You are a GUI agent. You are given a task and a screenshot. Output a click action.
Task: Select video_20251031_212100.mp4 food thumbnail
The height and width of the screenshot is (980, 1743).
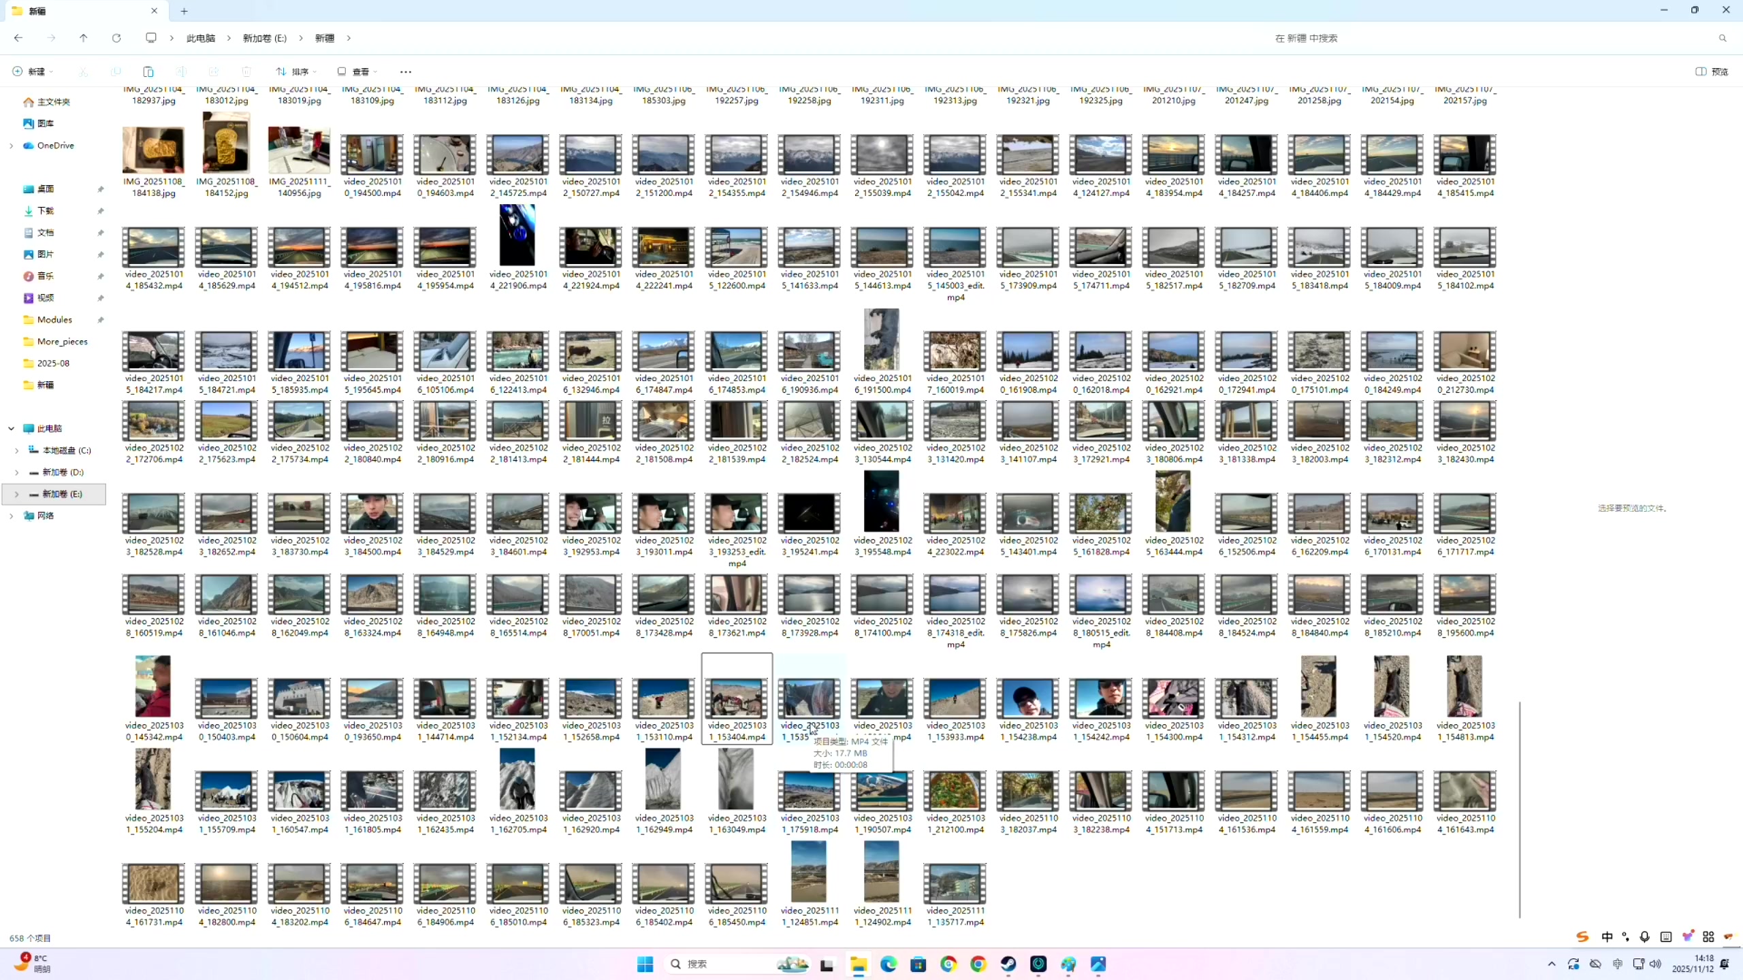955,791
